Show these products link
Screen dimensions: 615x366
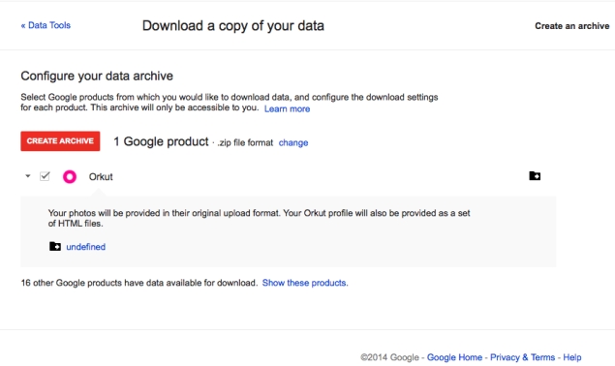(x=305, y=283)
